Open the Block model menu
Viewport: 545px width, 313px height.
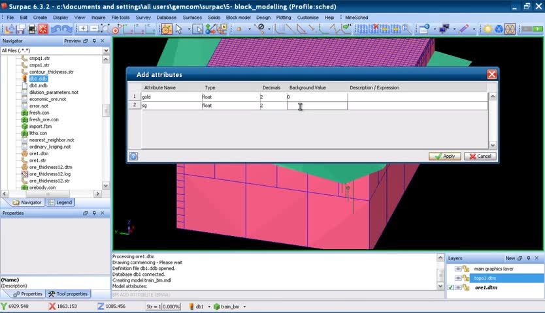coord(238,18)
